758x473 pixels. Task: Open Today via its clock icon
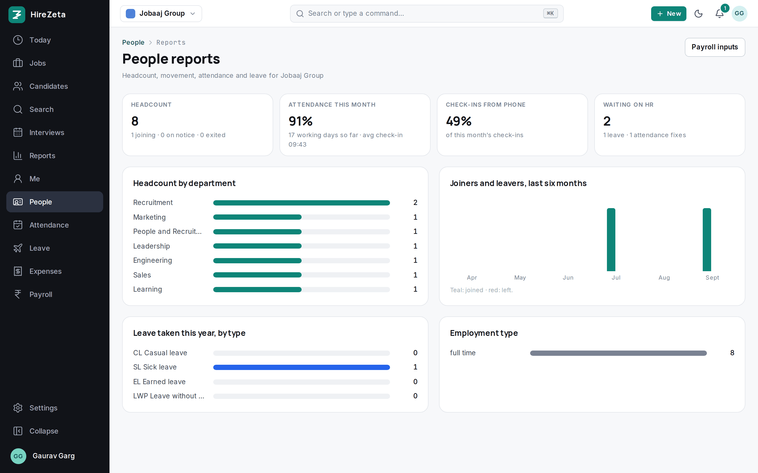[x=18, y=40]
